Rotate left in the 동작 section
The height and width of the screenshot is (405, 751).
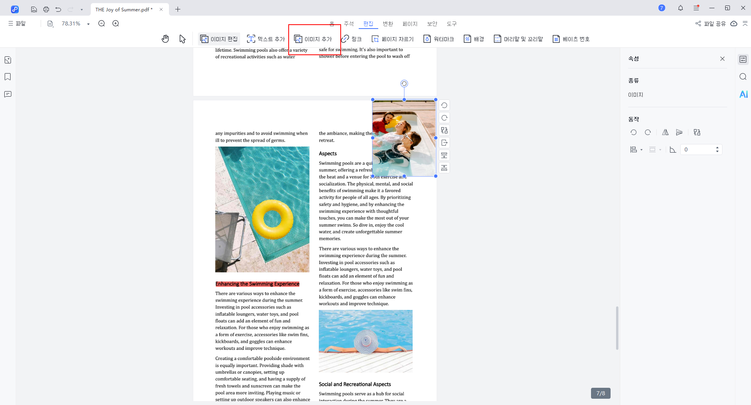point(634,132)
